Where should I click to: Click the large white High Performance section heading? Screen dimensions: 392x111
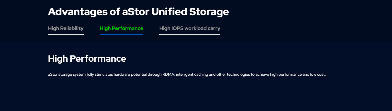pos(87,59)
